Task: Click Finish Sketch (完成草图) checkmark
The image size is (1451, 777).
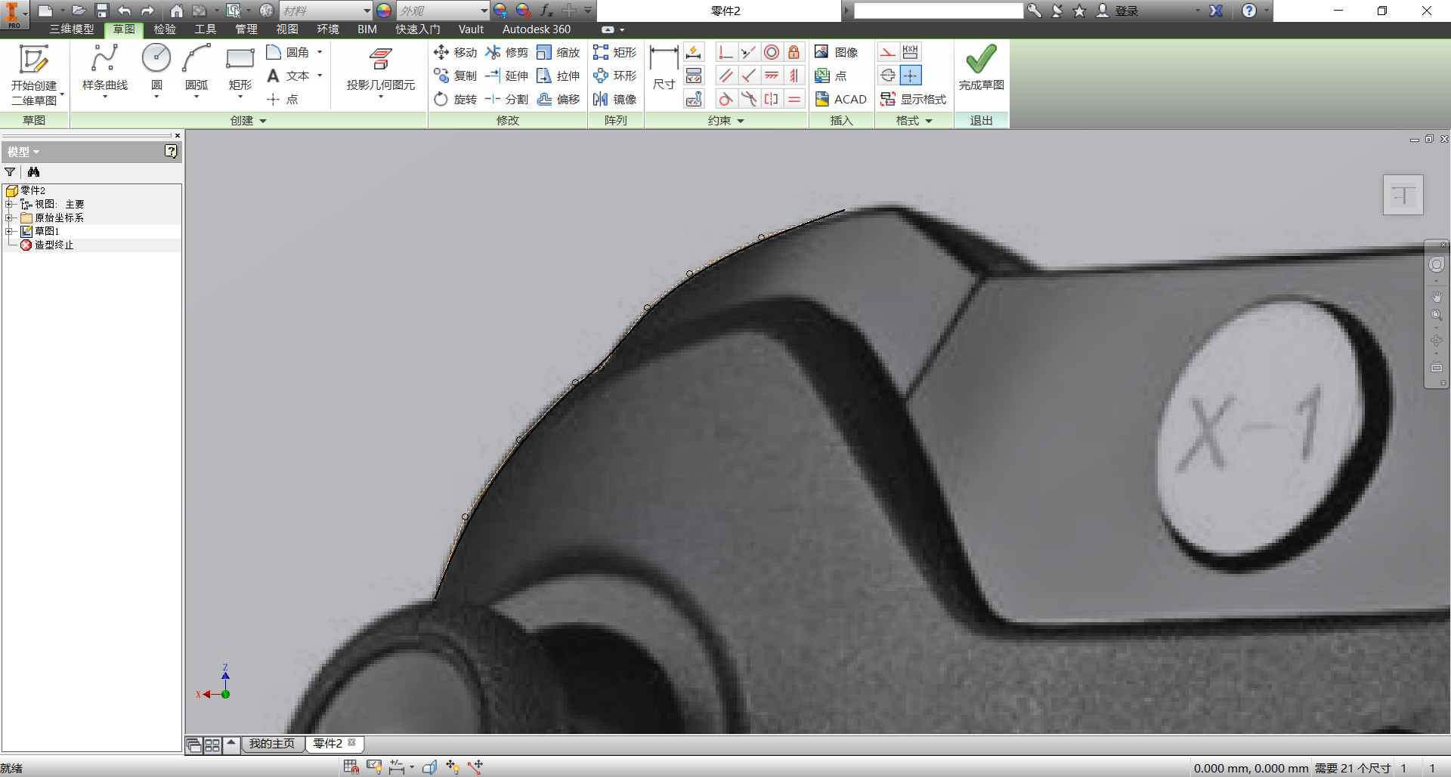Action: tap(981, 68)
